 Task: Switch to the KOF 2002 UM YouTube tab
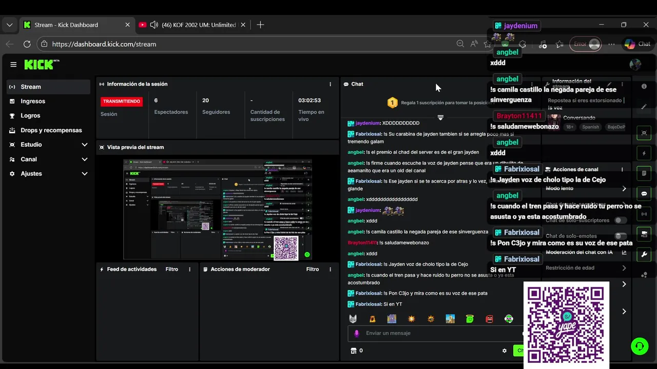[193, 25]
